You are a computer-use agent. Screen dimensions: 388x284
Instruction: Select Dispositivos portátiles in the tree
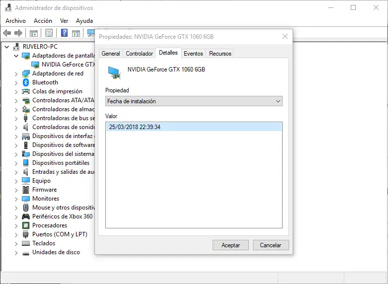(x=61, y=163)
